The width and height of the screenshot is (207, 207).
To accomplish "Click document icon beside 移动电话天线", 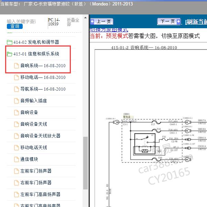I will [x=17, y=148].
